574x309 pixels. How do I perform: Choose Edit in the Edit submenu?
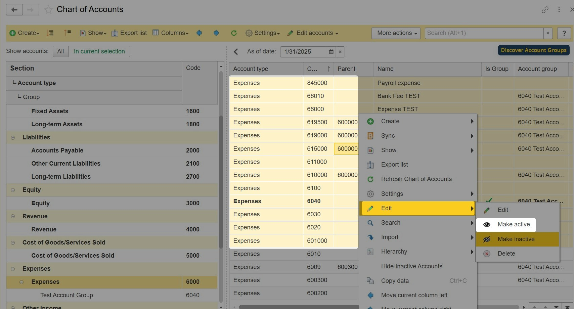[517, 210]
